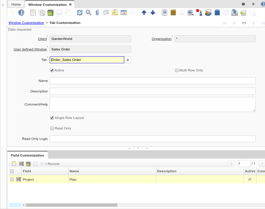Expand the left side panel with chevrons
Image resolution: width=265 pixels, height=209 pixels.
pyautogui.click(x=3, y=5)
